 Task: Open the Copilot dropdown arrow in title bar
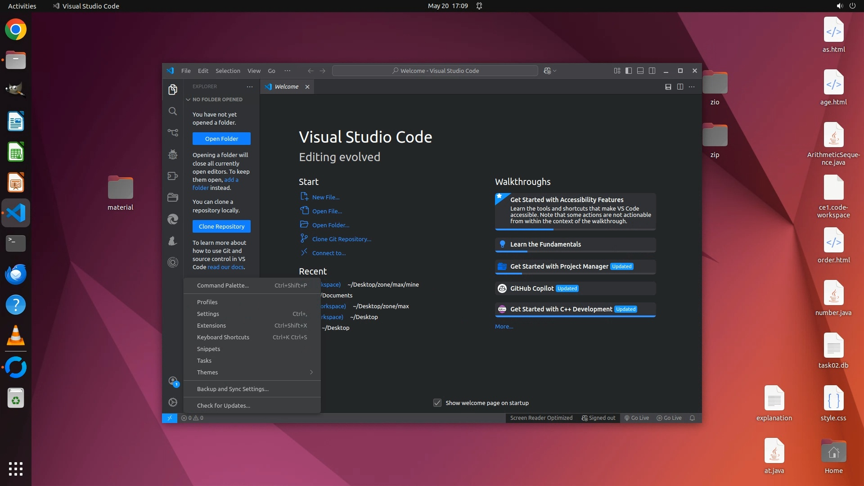(555, 71)
